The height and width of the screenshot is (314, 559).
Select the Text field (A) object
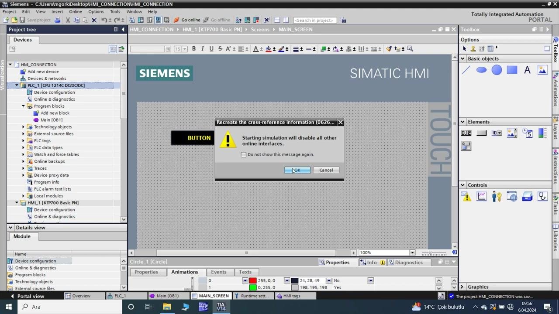pos(527,70)
